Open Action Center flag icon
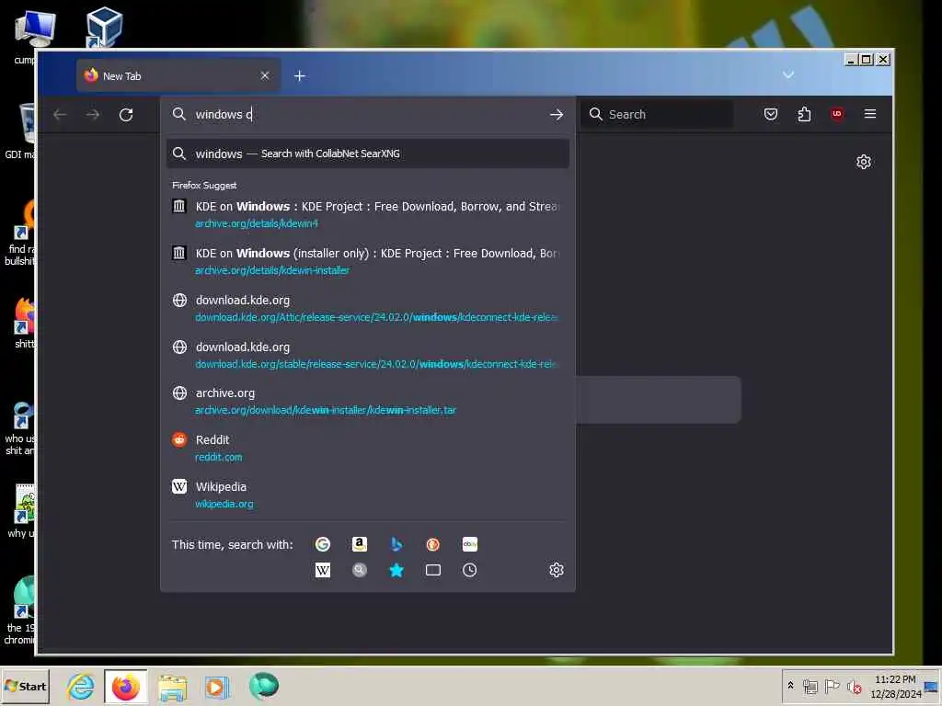The image size is (942, 706). pyautogui.click(x=832, y=686)
